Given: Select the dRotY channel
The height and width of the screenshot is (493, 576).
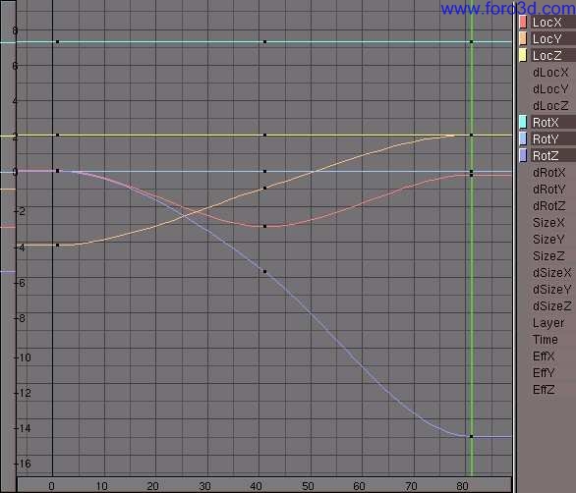Looking at the screenshot, I should [x=549, y=190].
